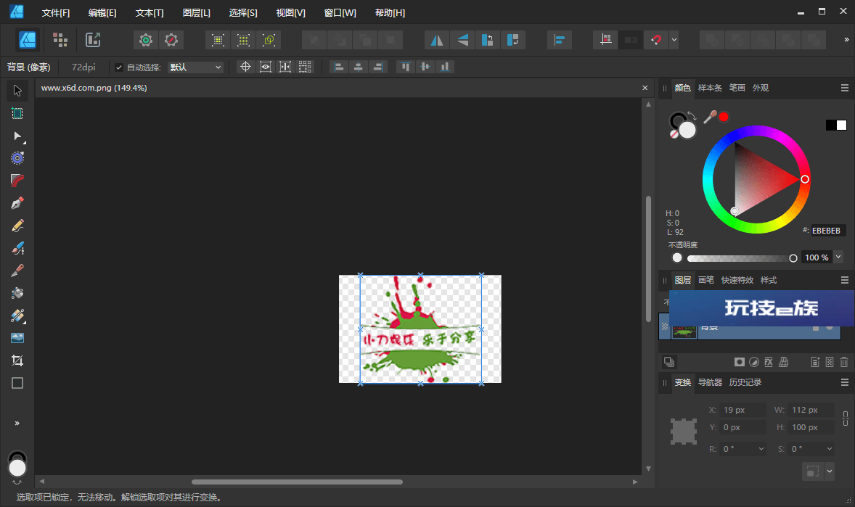
Task: Toggle aspect ratio lock link icon
Action: 845,418
